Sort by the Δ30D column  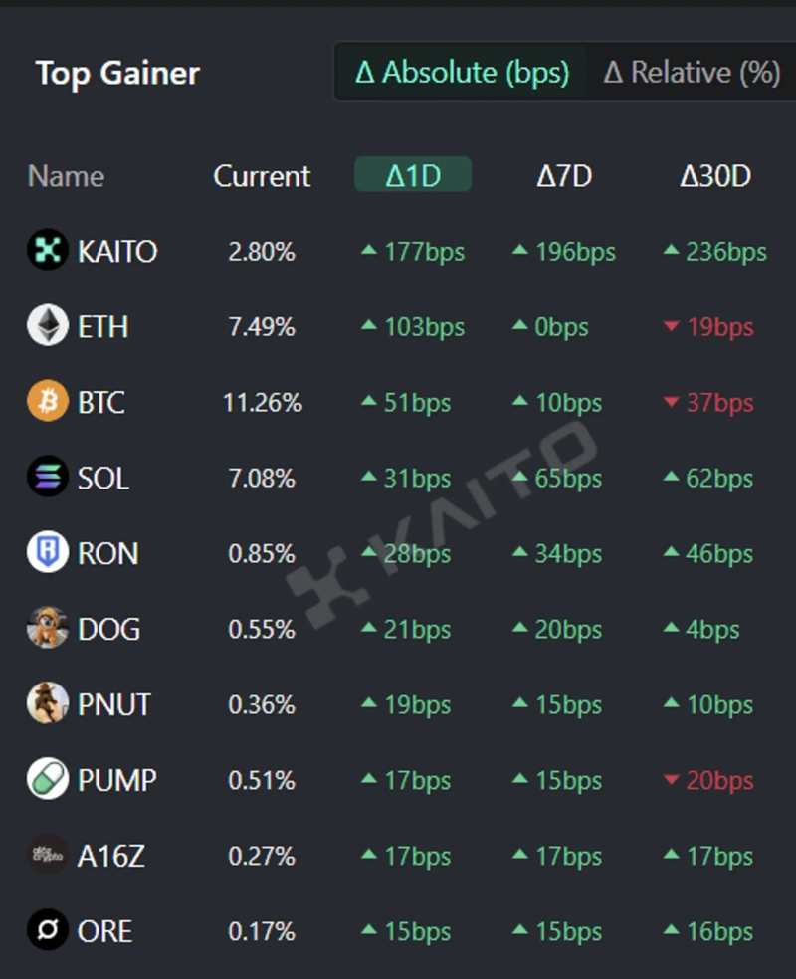(x=714, y=176)
